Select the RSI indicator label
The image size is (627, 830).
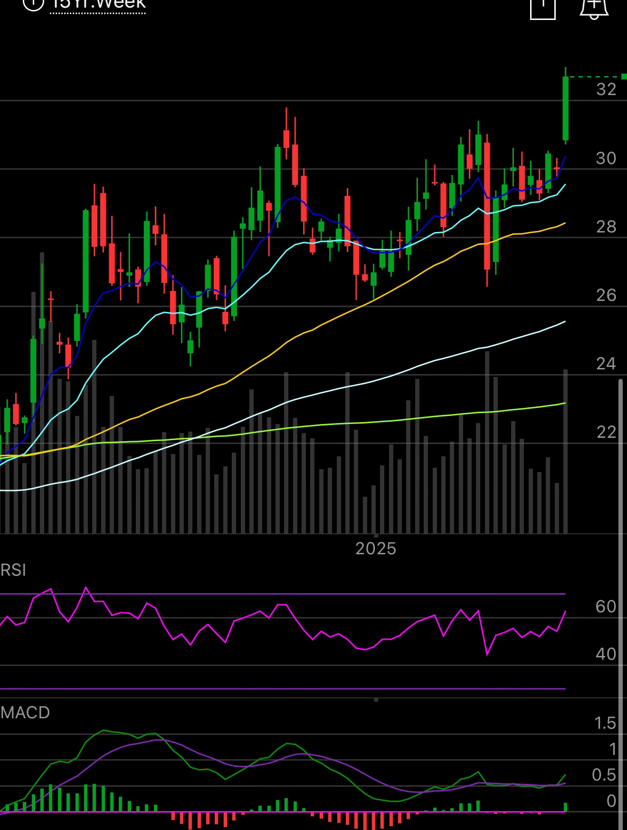13,570
